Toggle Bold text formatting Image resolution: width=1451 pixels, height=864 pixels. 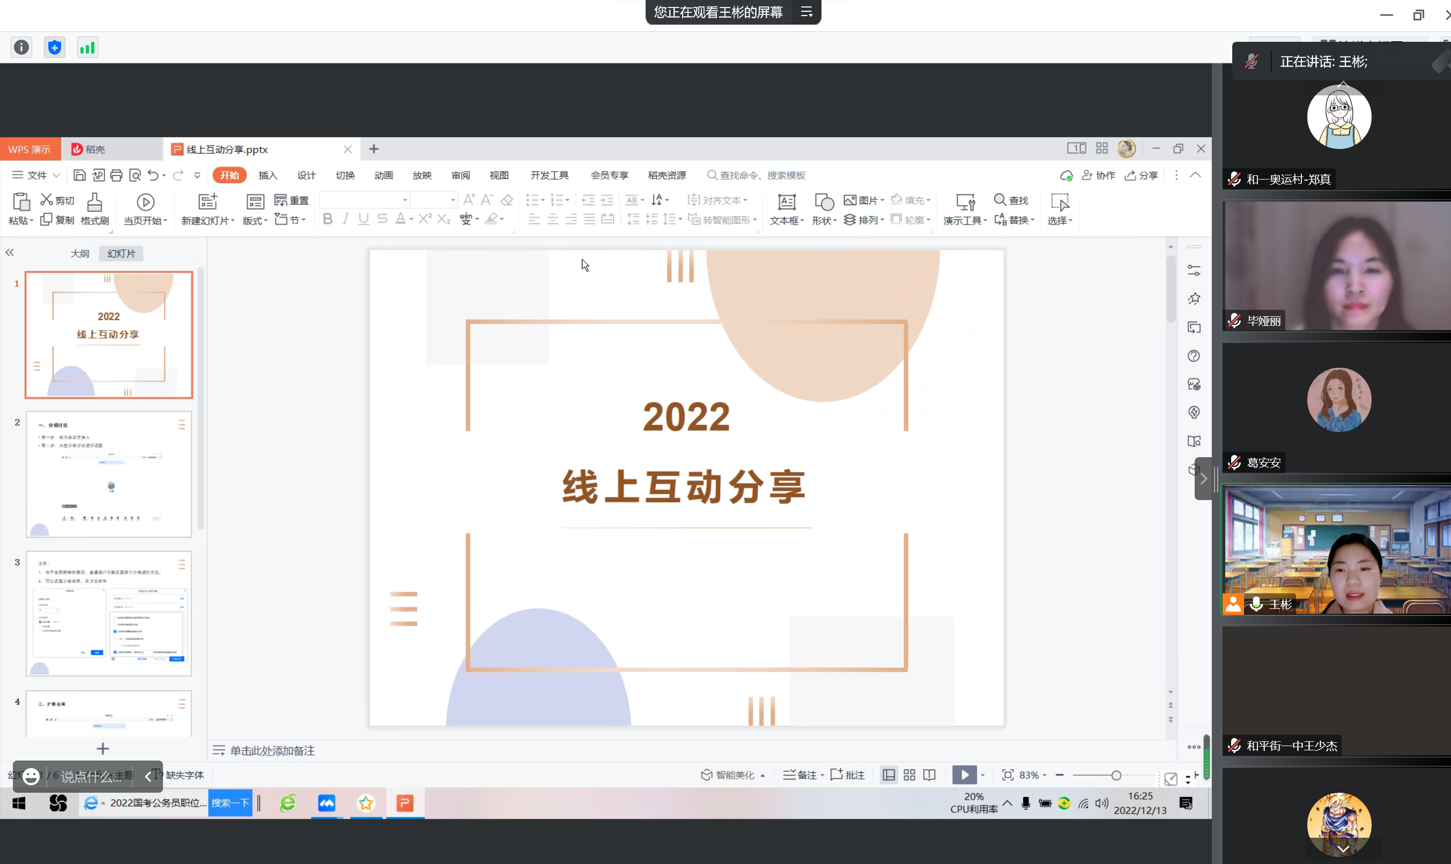click(328, 219)
